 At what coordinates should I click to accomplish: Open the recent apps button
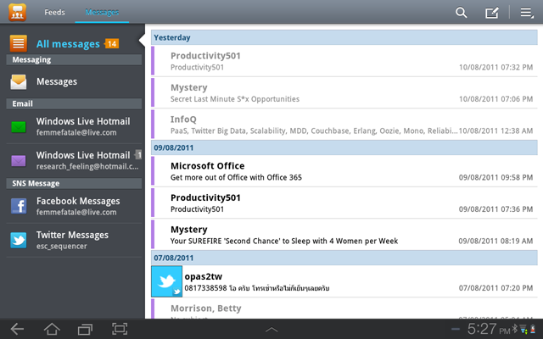point(85,329)
